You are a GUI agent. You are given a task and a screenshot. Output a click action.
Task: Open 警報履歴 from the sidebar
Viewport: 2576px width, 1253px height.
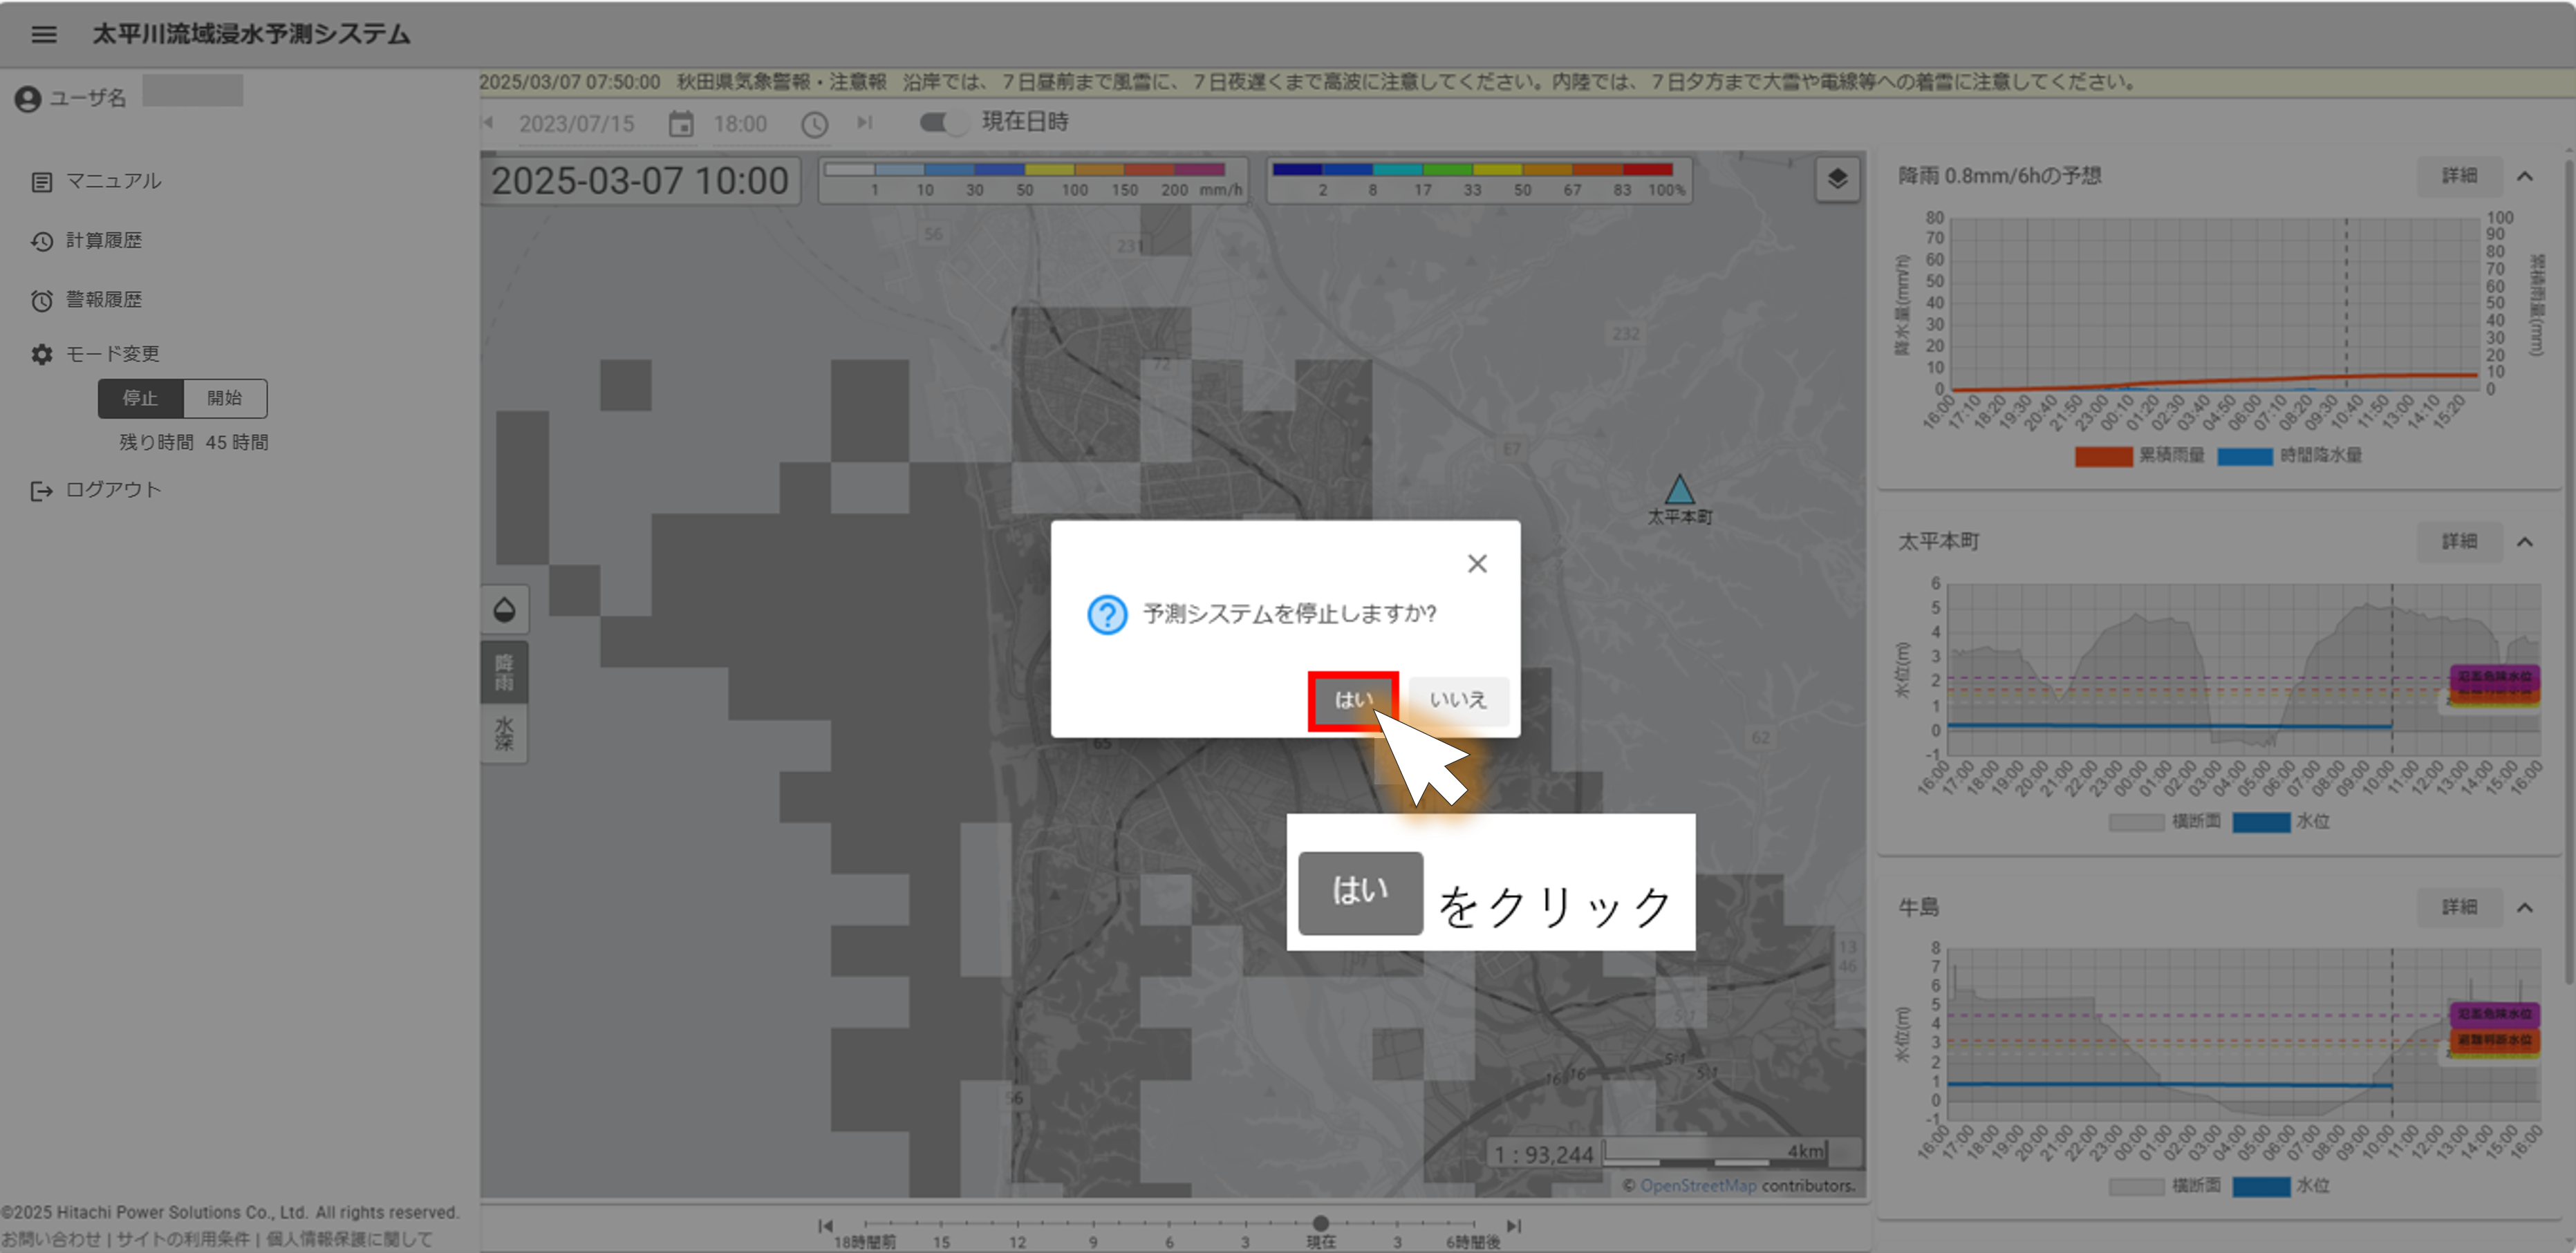coord(103,299)
